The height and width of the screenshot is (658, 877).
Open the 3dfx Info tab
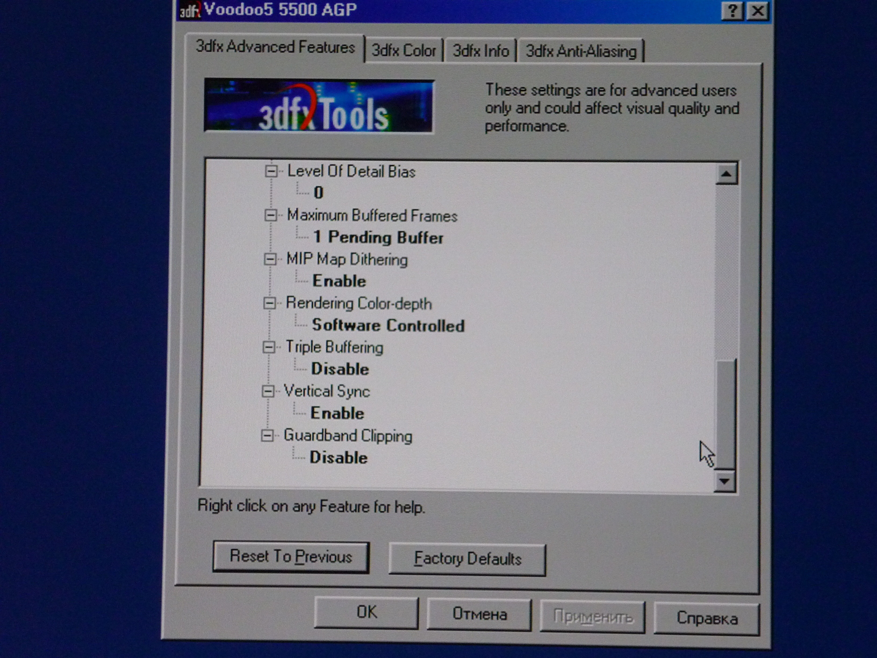pyautogui.click(x=480, y=51)
